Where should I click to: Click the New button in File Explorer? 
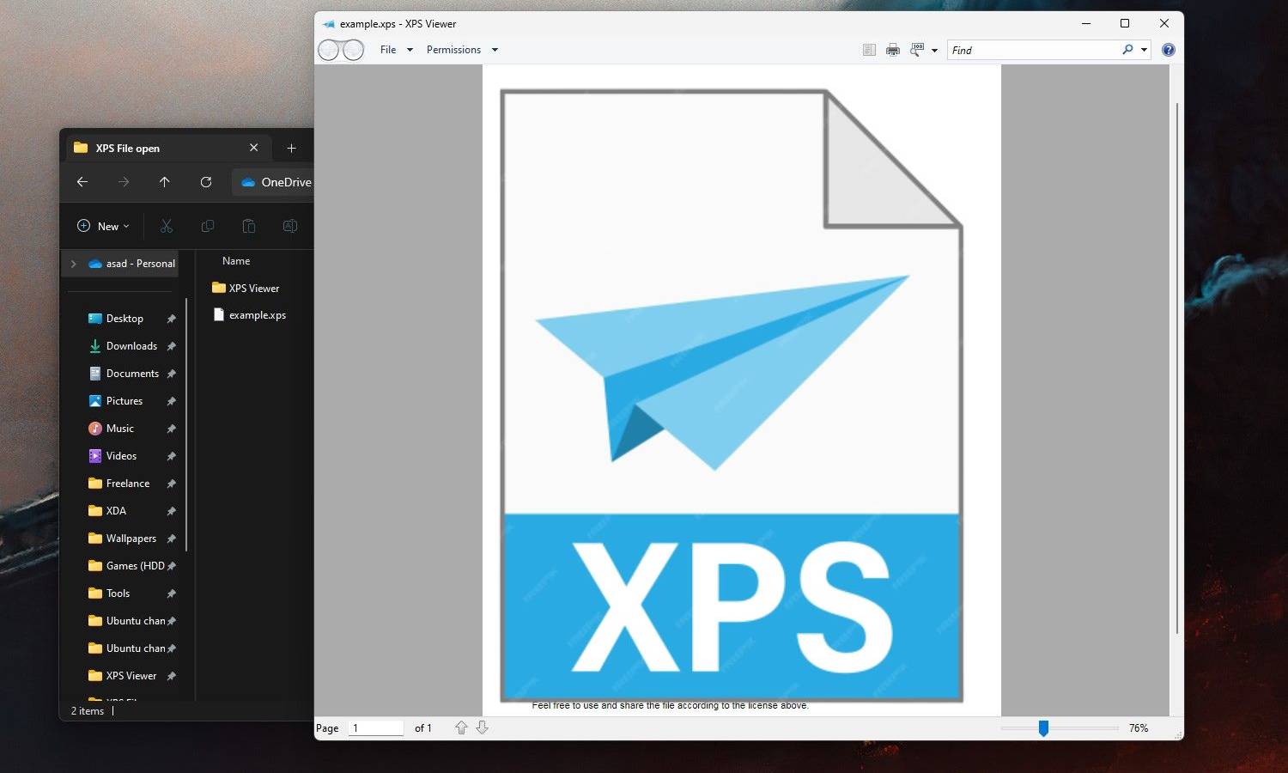click(x=102, y=226)
